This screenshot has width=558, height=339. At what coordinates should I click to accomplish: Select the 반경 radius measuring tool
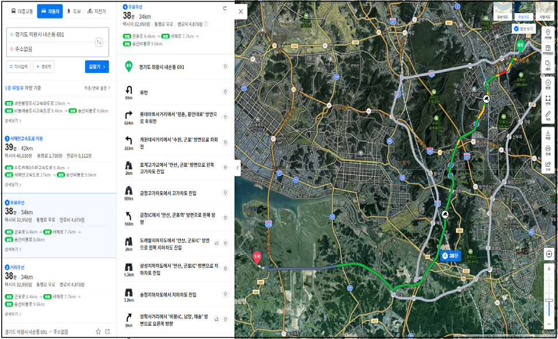tap(548, 84)
